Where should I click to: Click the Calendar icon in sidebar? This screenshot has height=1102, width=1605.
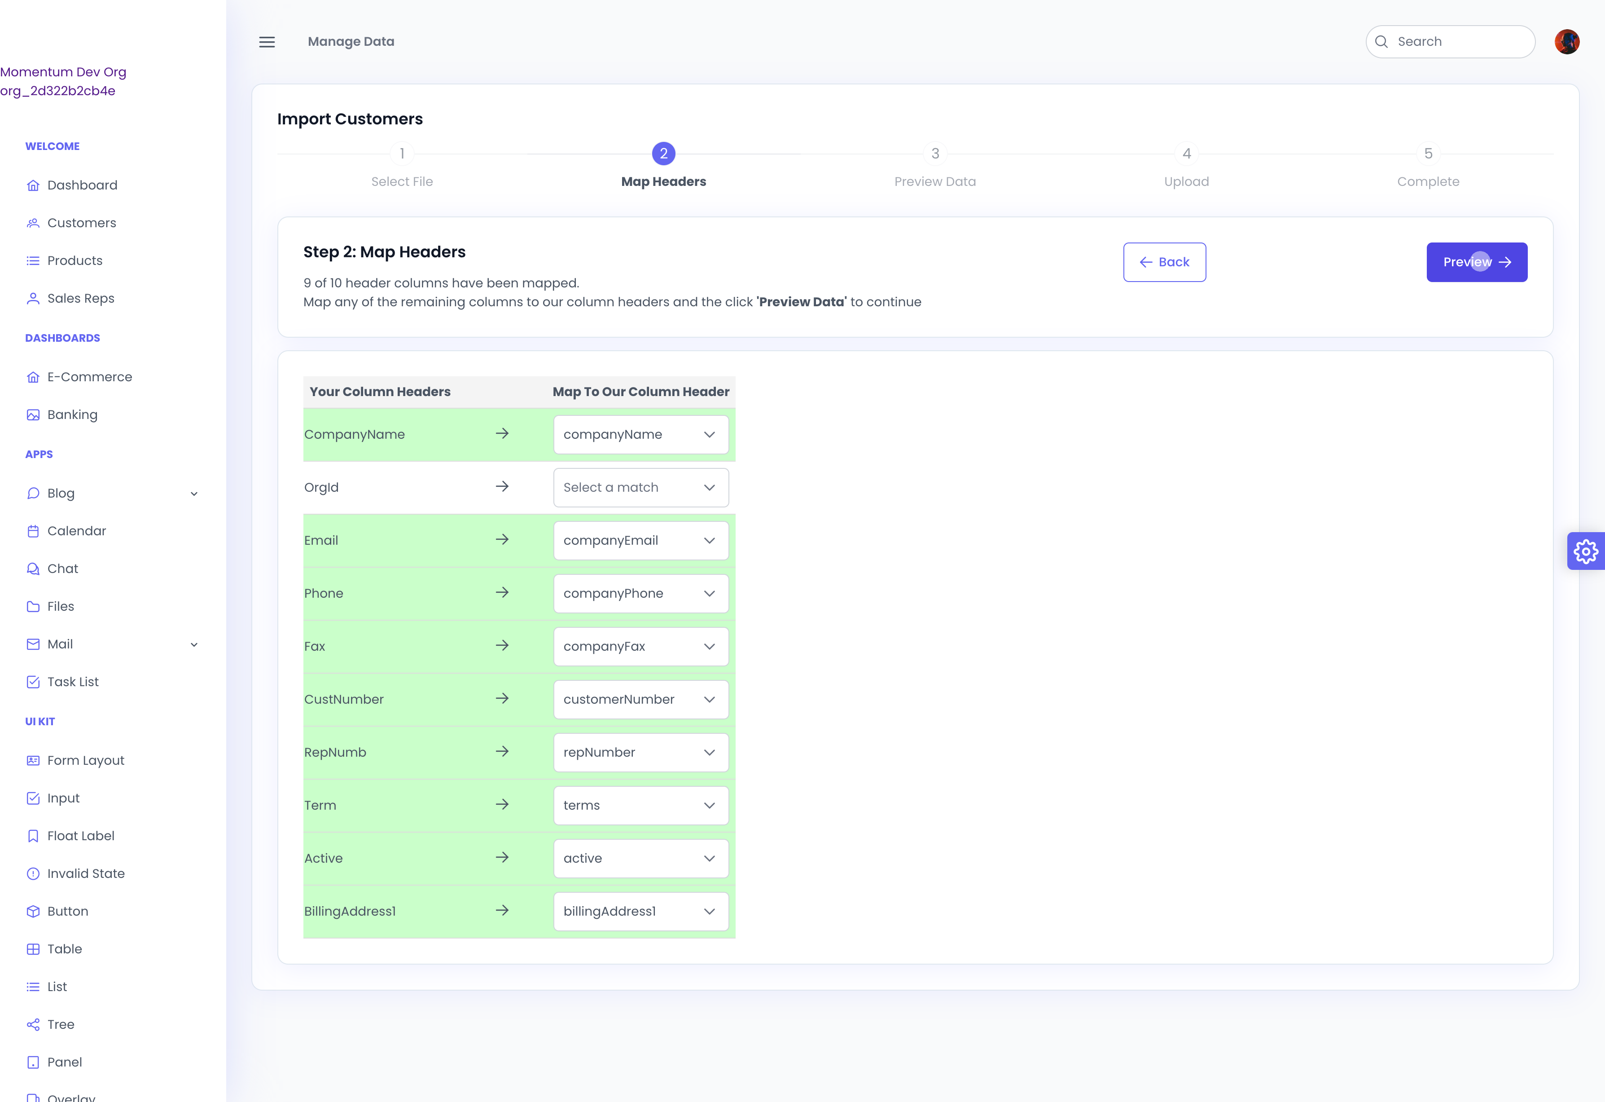33,531
